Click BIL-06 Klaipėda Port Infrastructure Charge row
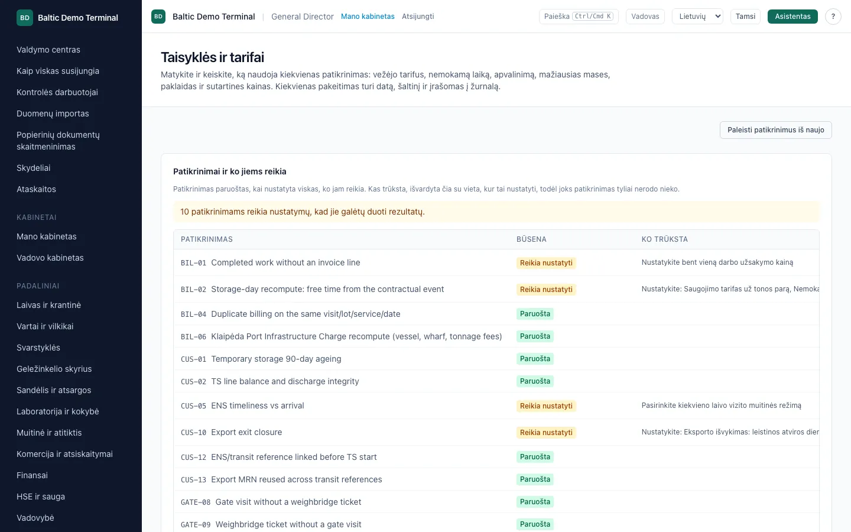This screenshot has height=532, width=851. point(496,336)
